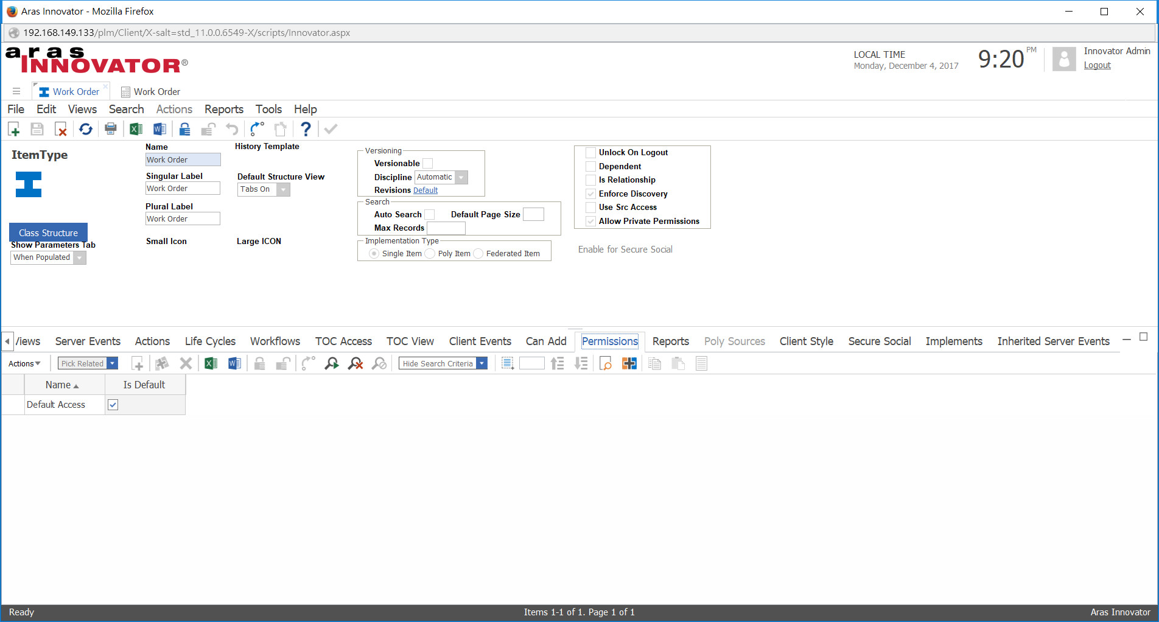1159x622 pixels.
Task: Export to Excel from main toolbar
Action: pyautogui.click(x=136, y=129)
